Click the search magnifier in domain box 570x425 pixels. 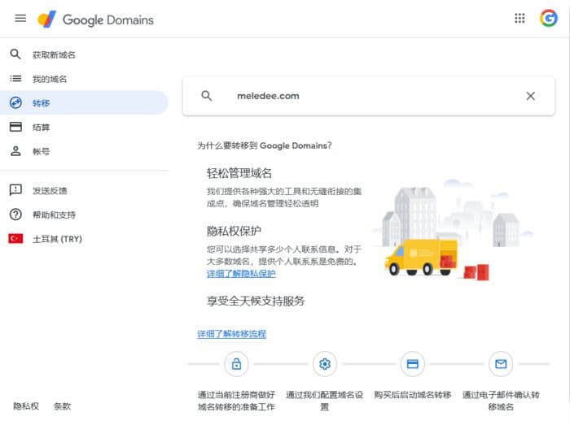[x=207, y=96]
